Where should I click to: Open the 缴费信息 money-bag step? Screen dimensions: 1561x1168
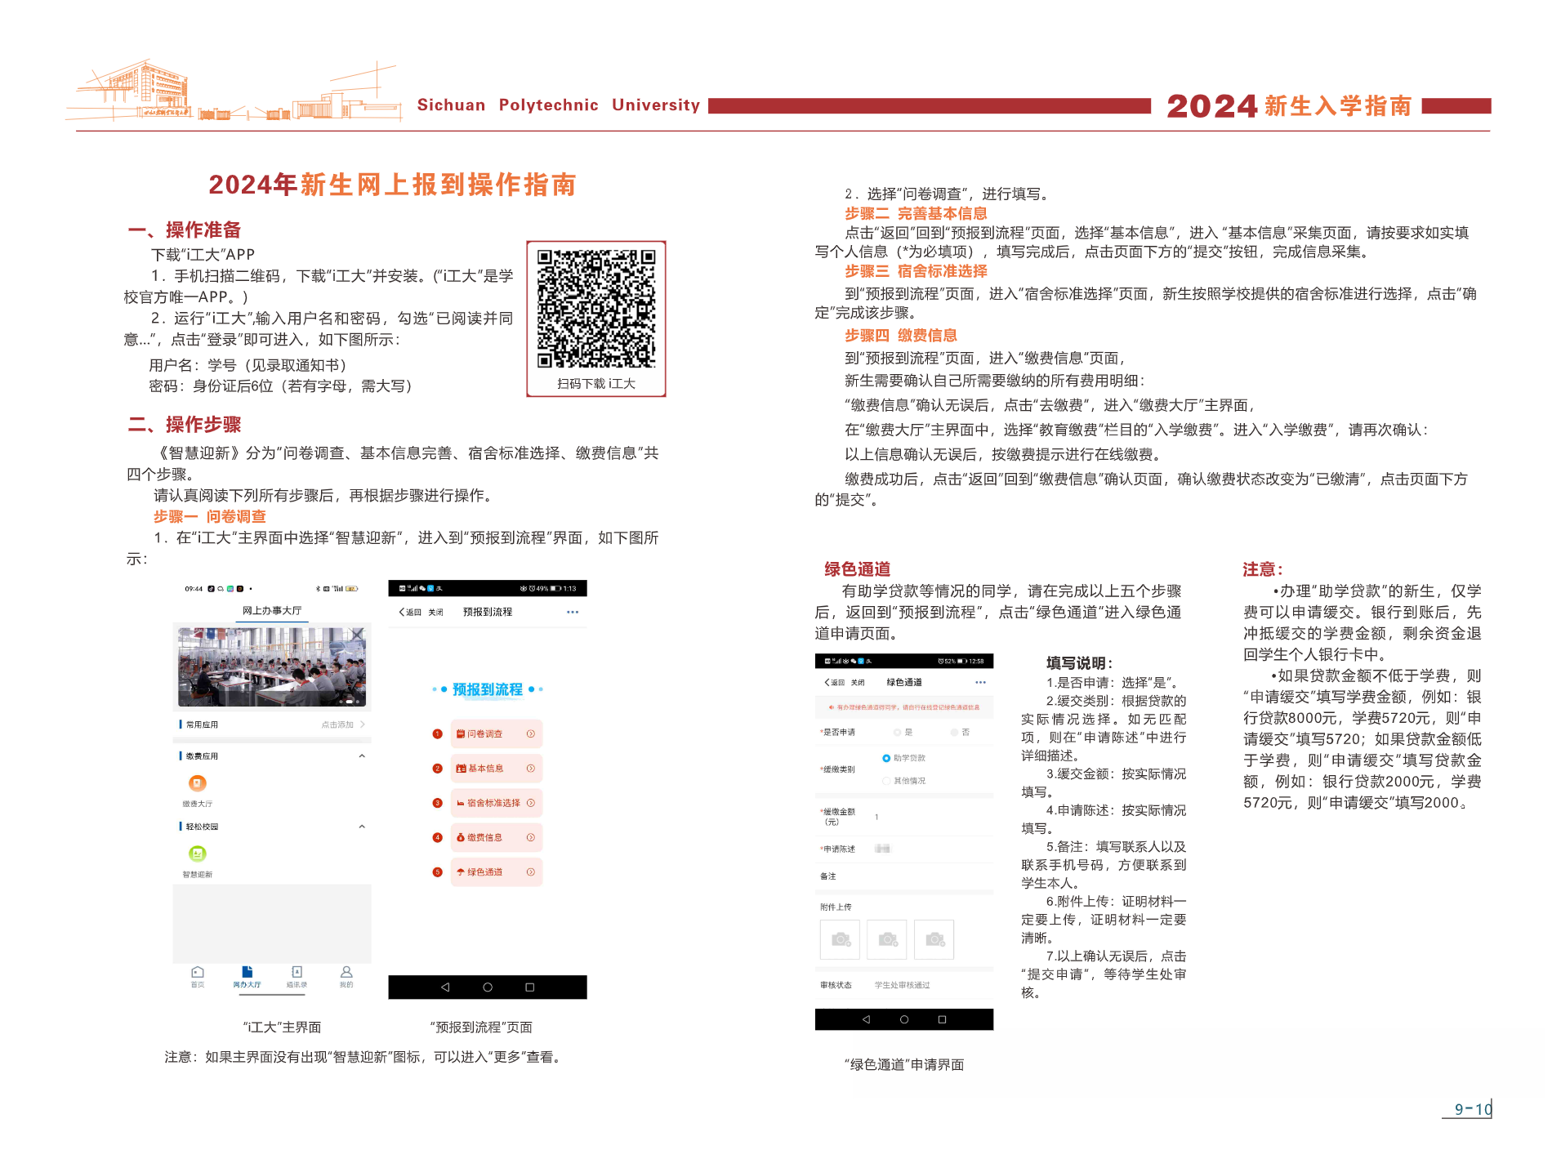click(496, 837)
